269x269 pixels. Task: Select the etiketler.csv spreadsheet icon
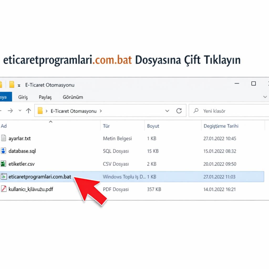coord(3,164)
